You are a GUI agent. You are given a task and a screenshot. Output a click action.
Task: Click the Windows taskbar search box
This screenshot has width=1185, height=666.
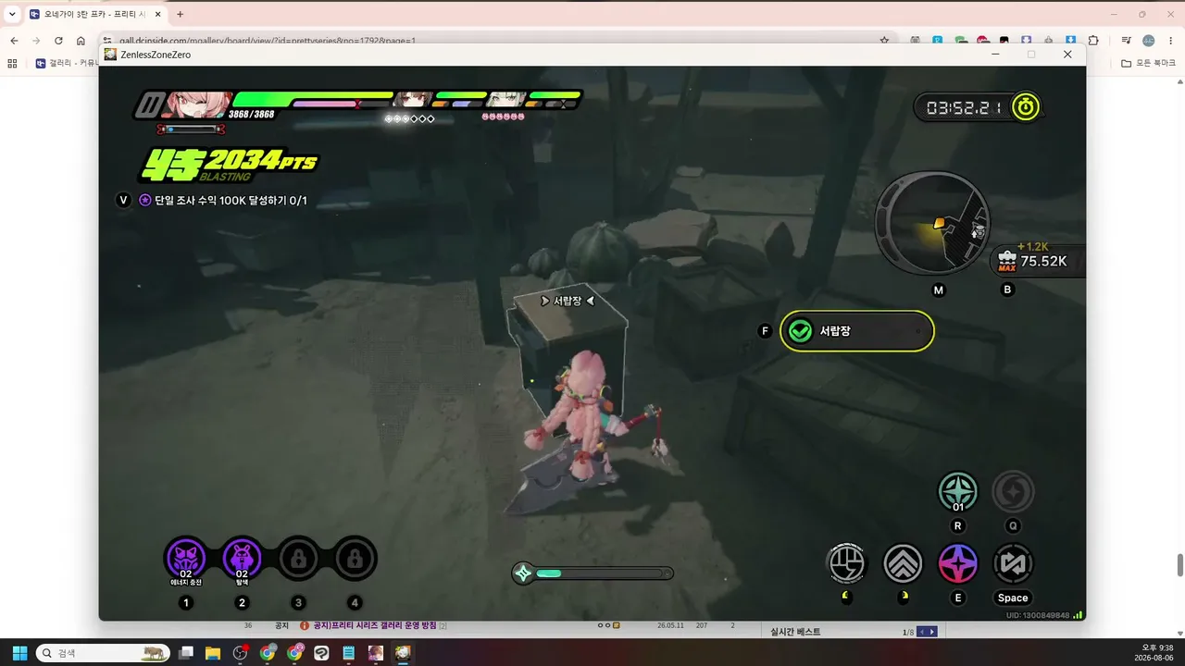(x=103, y=653)
